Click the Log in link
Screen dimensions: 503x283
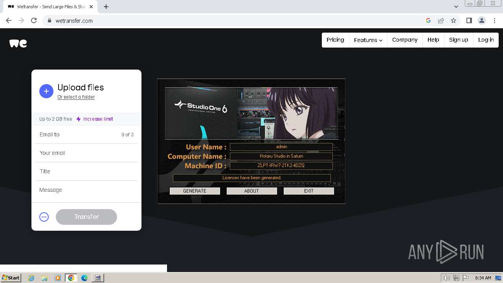click(x=486, y=40)
